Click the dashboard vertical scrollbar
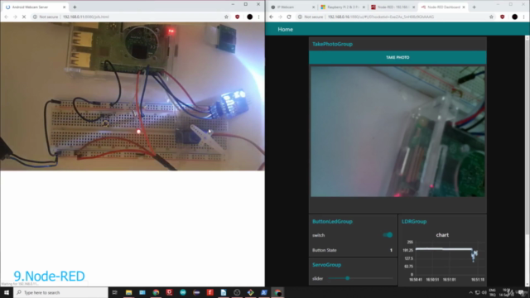The height and width of the screenshot is (298, 530). point(528,135)
